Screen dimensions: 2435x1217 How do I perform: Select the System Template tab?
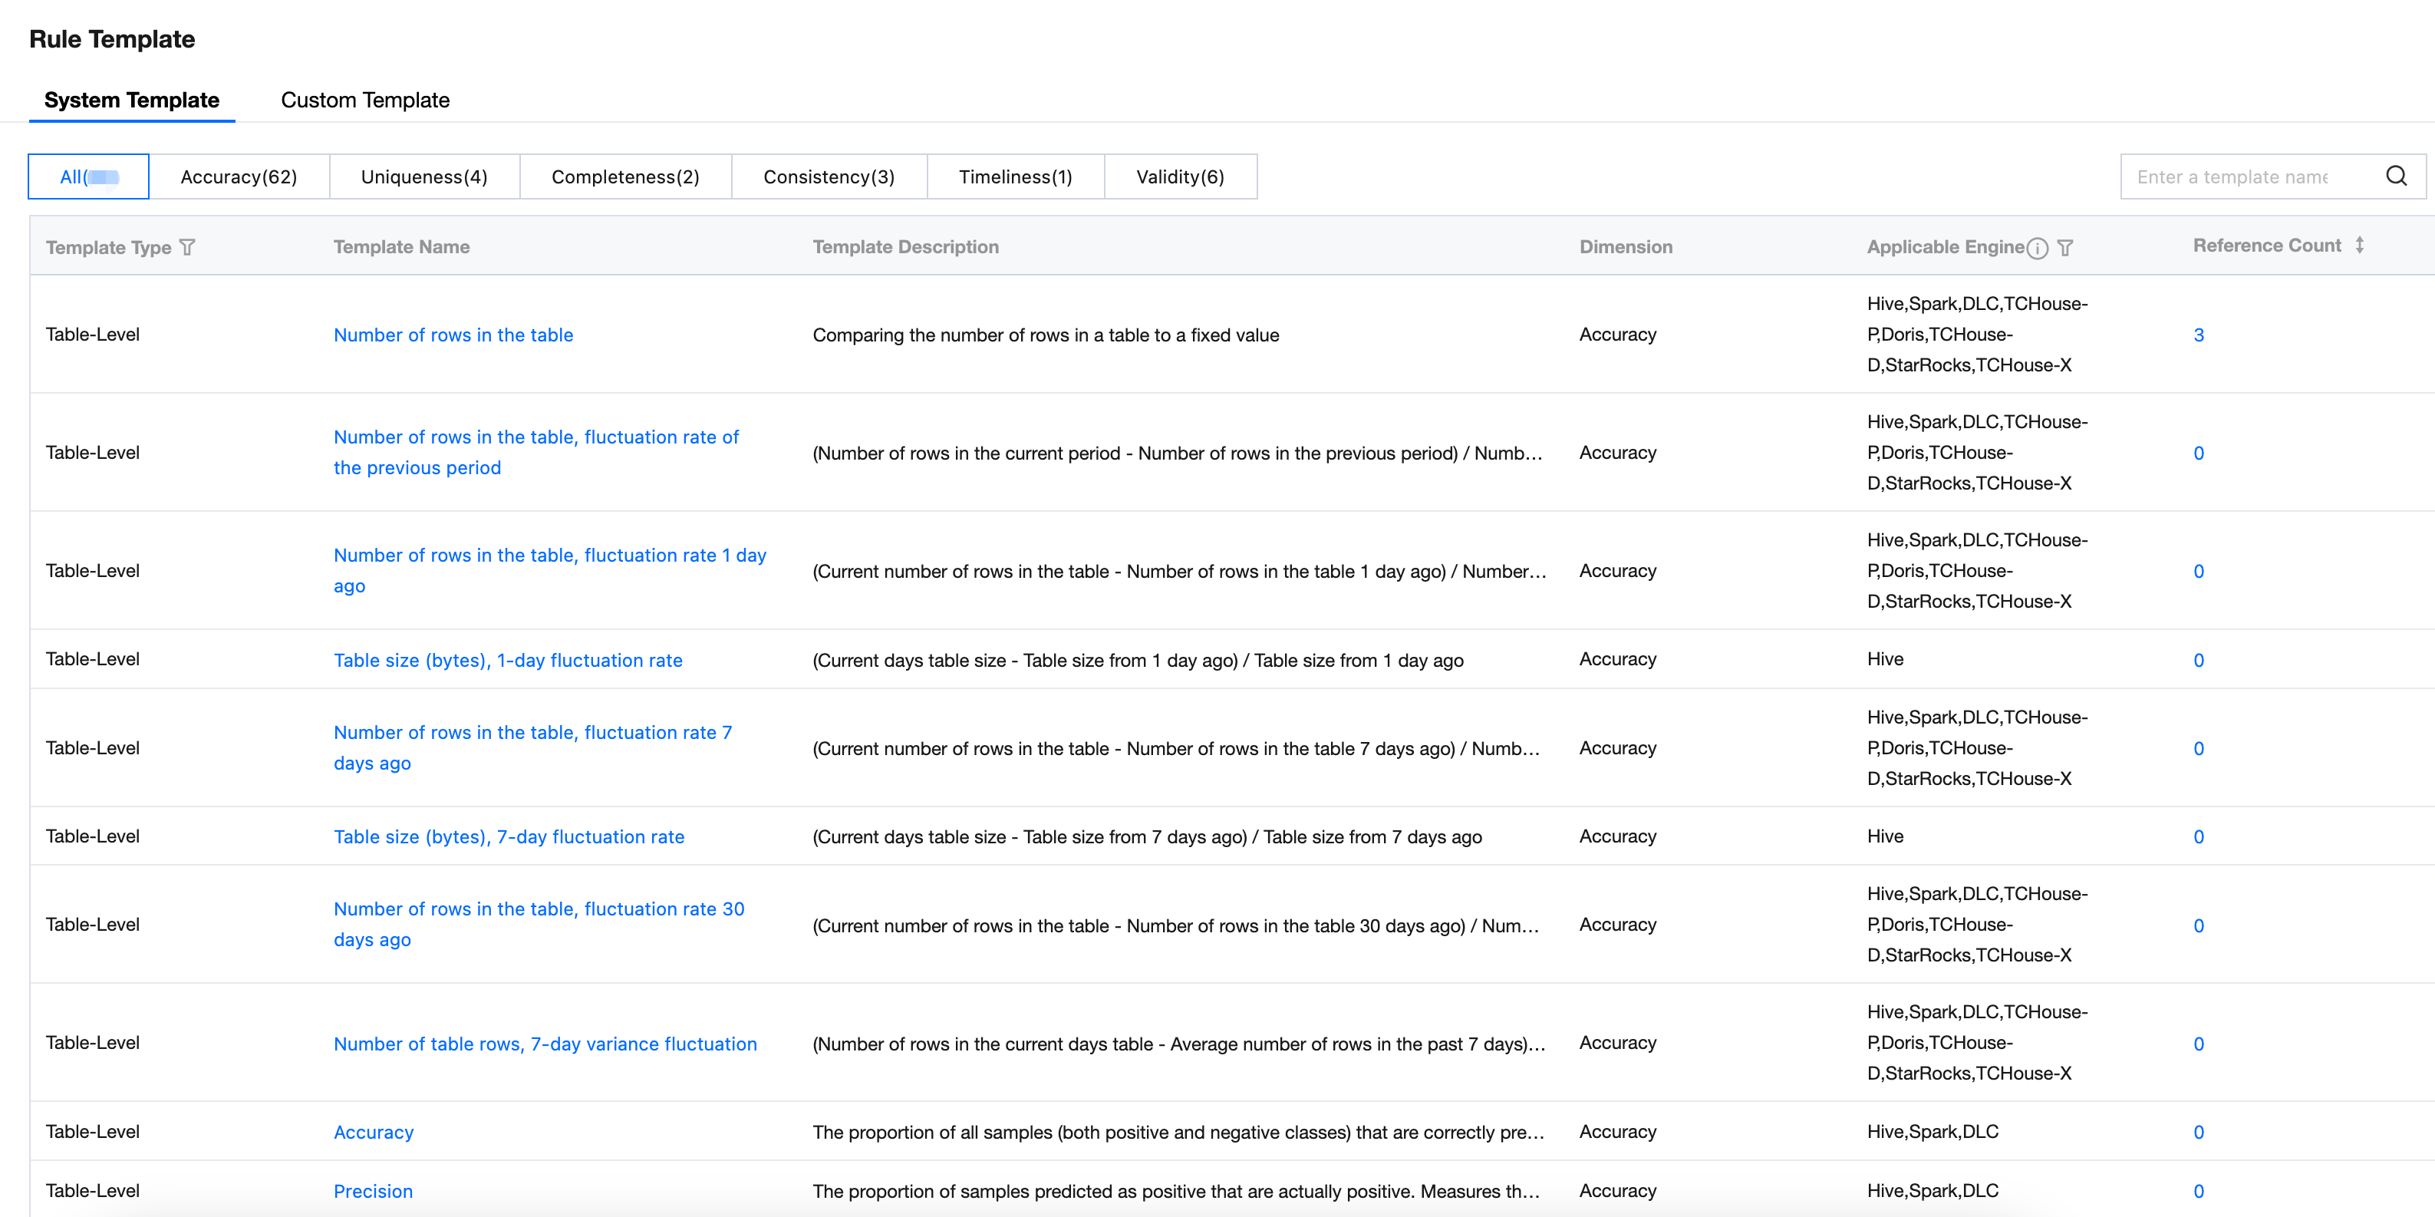click(131, 101)
